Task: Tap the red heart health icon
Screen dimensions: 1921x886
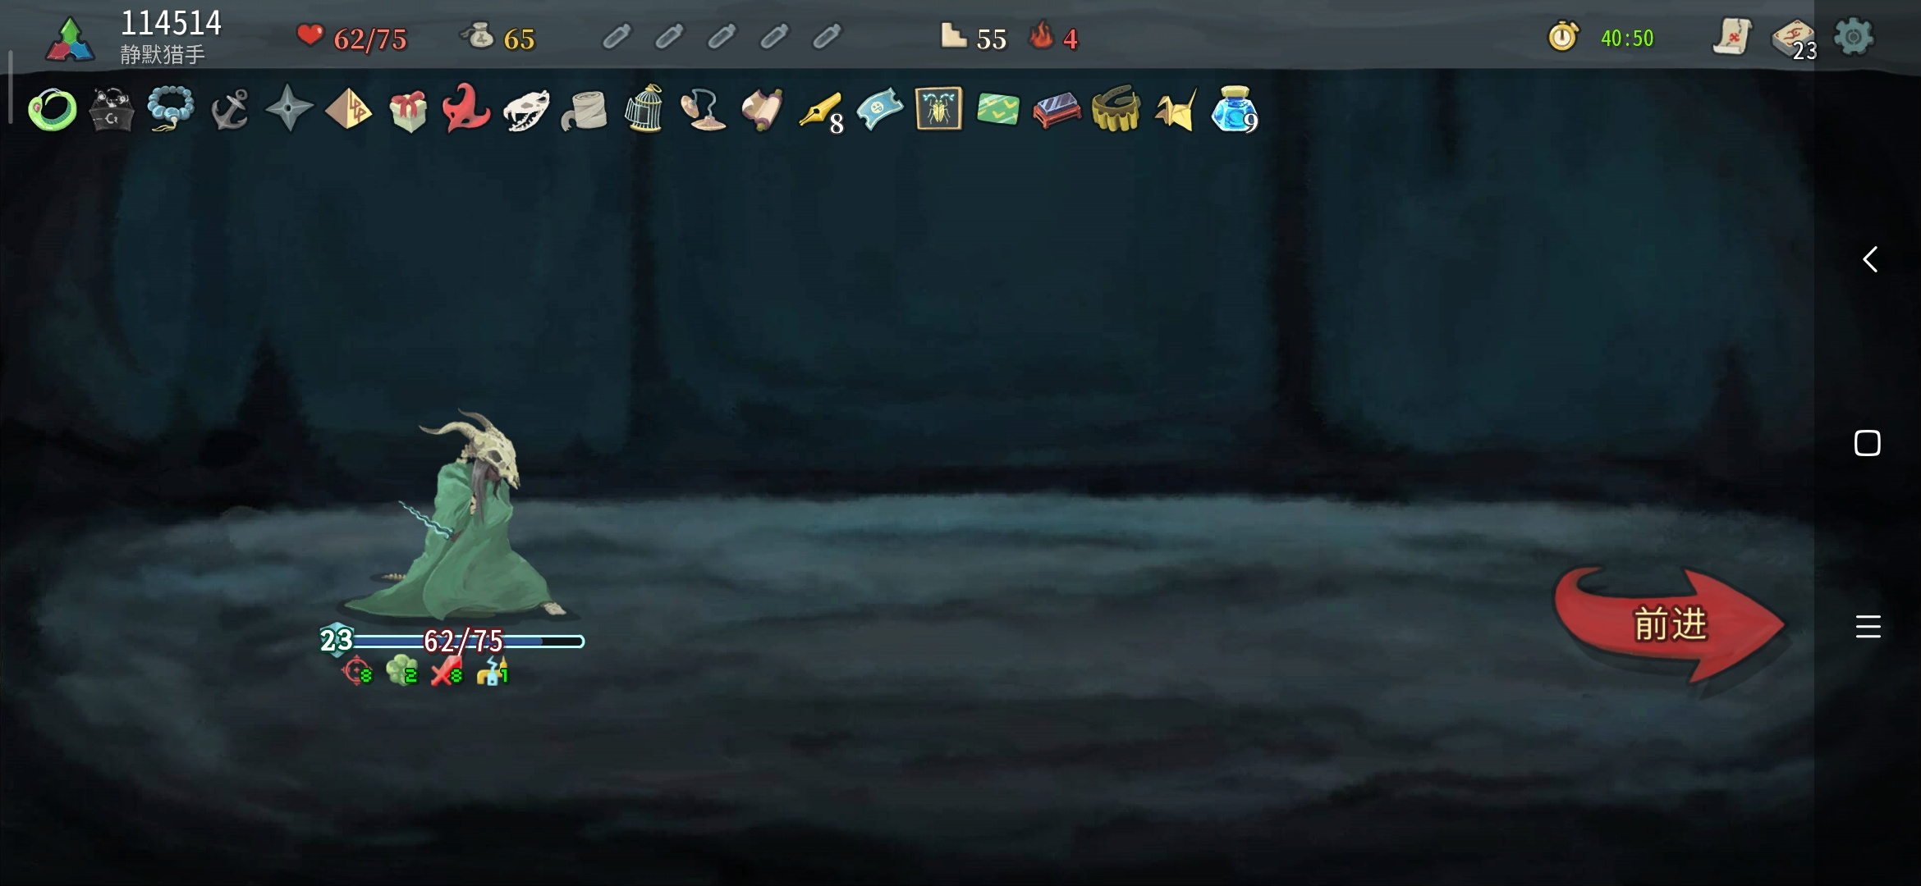Action: point(309,36)
